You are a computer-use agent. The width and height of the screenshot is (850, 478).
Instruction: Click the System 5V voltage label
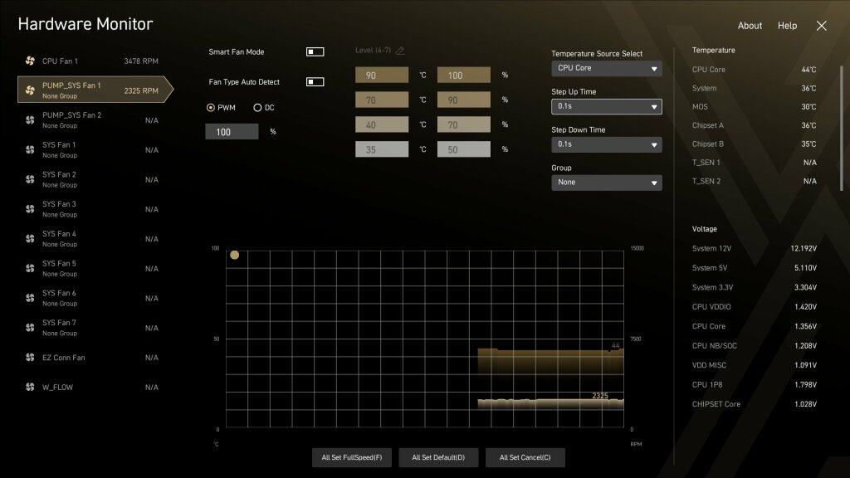[710, 268]
